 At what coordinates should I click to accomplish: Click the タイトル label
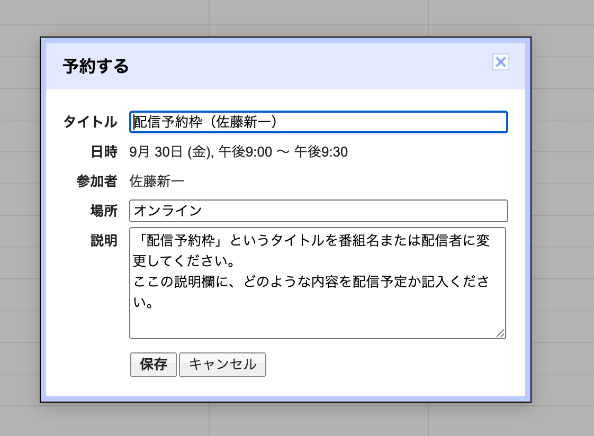(x=90, y=122)
